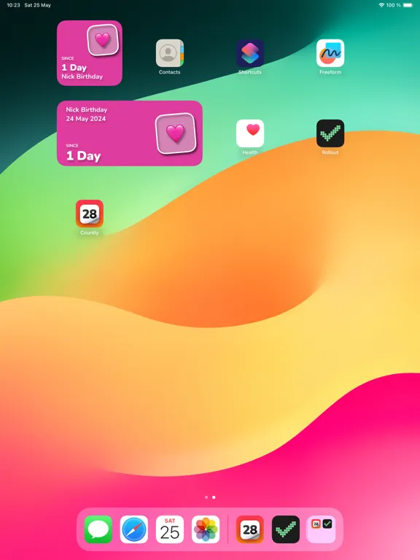Open the Health app
The height and width of the screenshot is (560, 420).
pyautogui.click(x=250, y=133)
